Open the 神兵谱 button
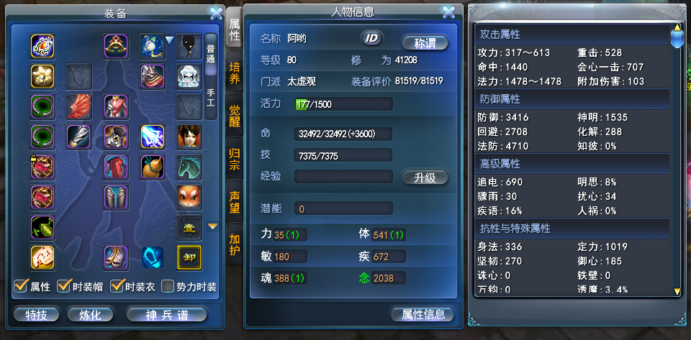691x340 pixels. click(166, 315)
